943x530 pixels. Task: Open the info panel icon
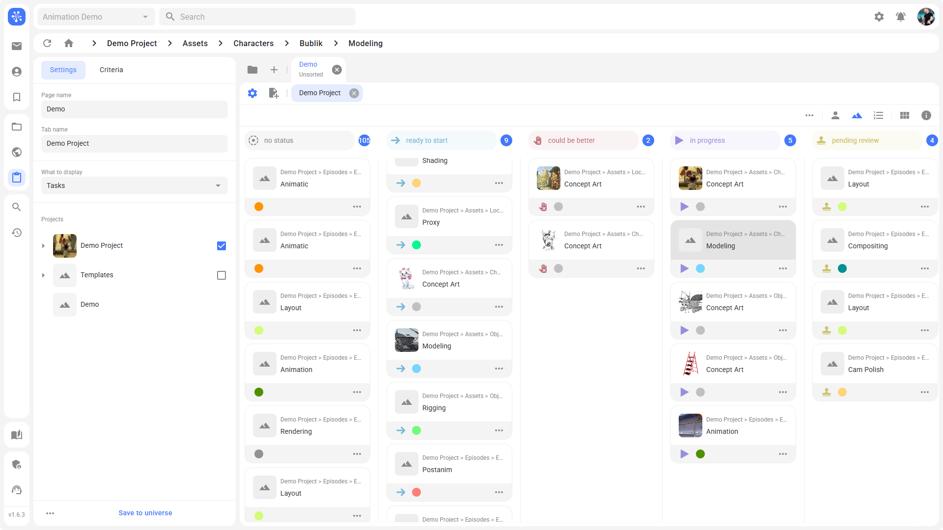coord(926,115)
